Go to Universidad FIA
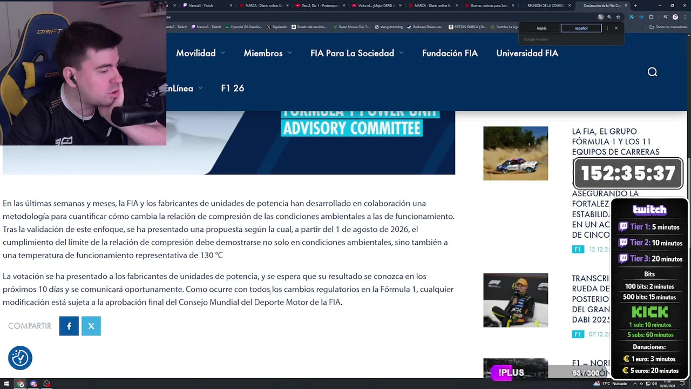The width and height of the screenshot is (691, 389). coord(527,53)
